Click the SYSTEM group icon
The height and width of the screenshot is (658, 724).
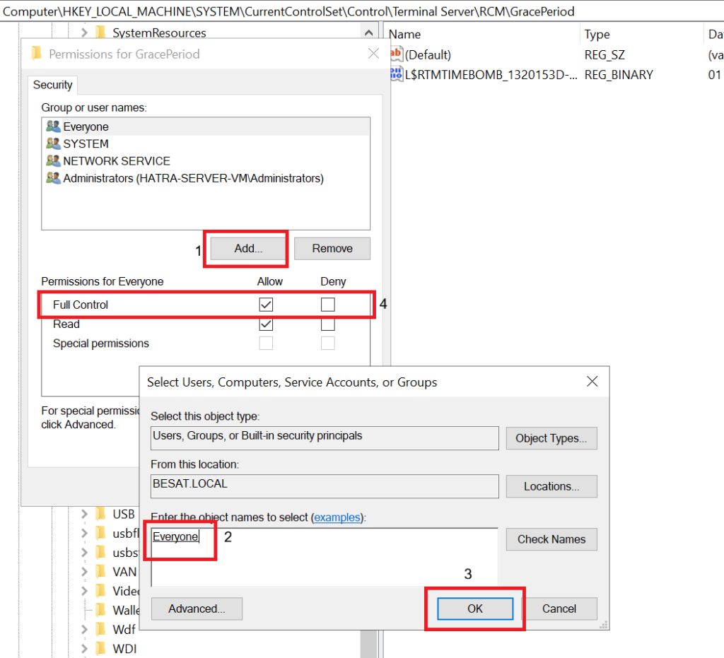[x=53, y=143]
